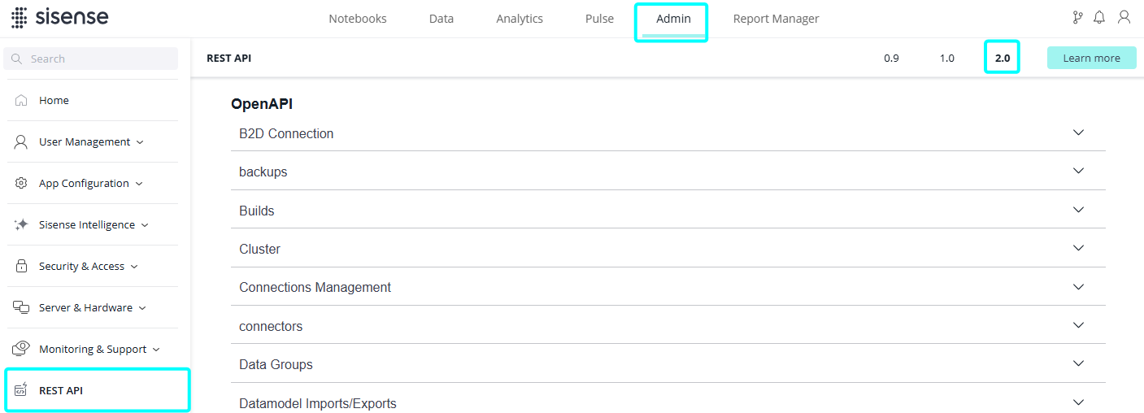Click the Sisense Intelligence sparkle icon
The image size is (1144, 413).
point(21,224)
